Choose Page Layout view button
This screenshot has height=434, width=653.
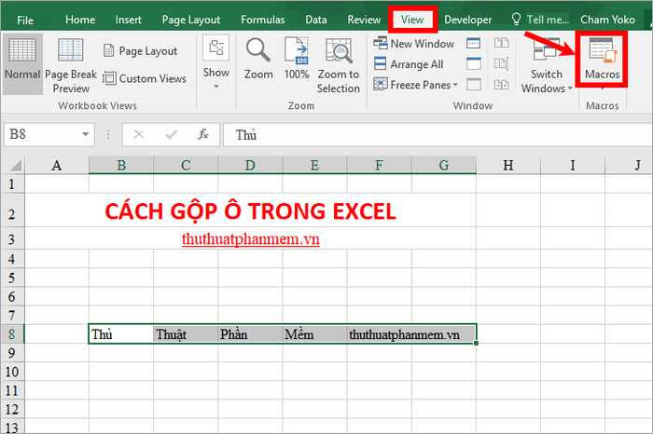(140, 51)
